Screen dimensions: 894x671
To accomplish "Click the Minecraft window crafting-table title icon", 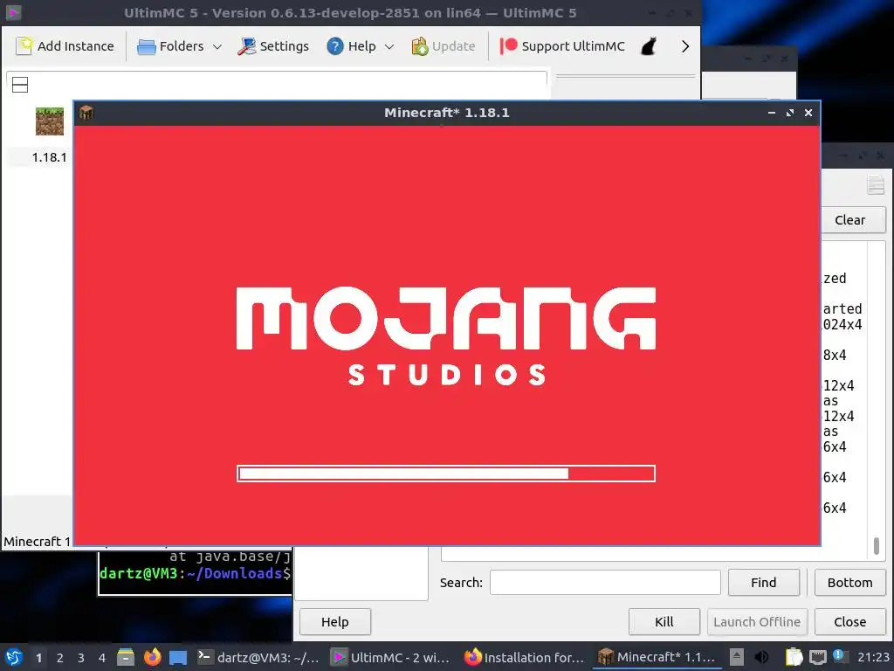I will coord(86,113).
